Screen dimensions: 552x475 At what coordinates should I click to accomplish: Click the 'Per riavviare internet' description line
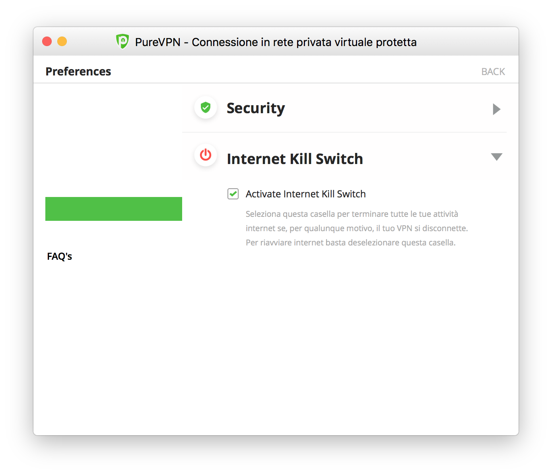tap(351, 243)
